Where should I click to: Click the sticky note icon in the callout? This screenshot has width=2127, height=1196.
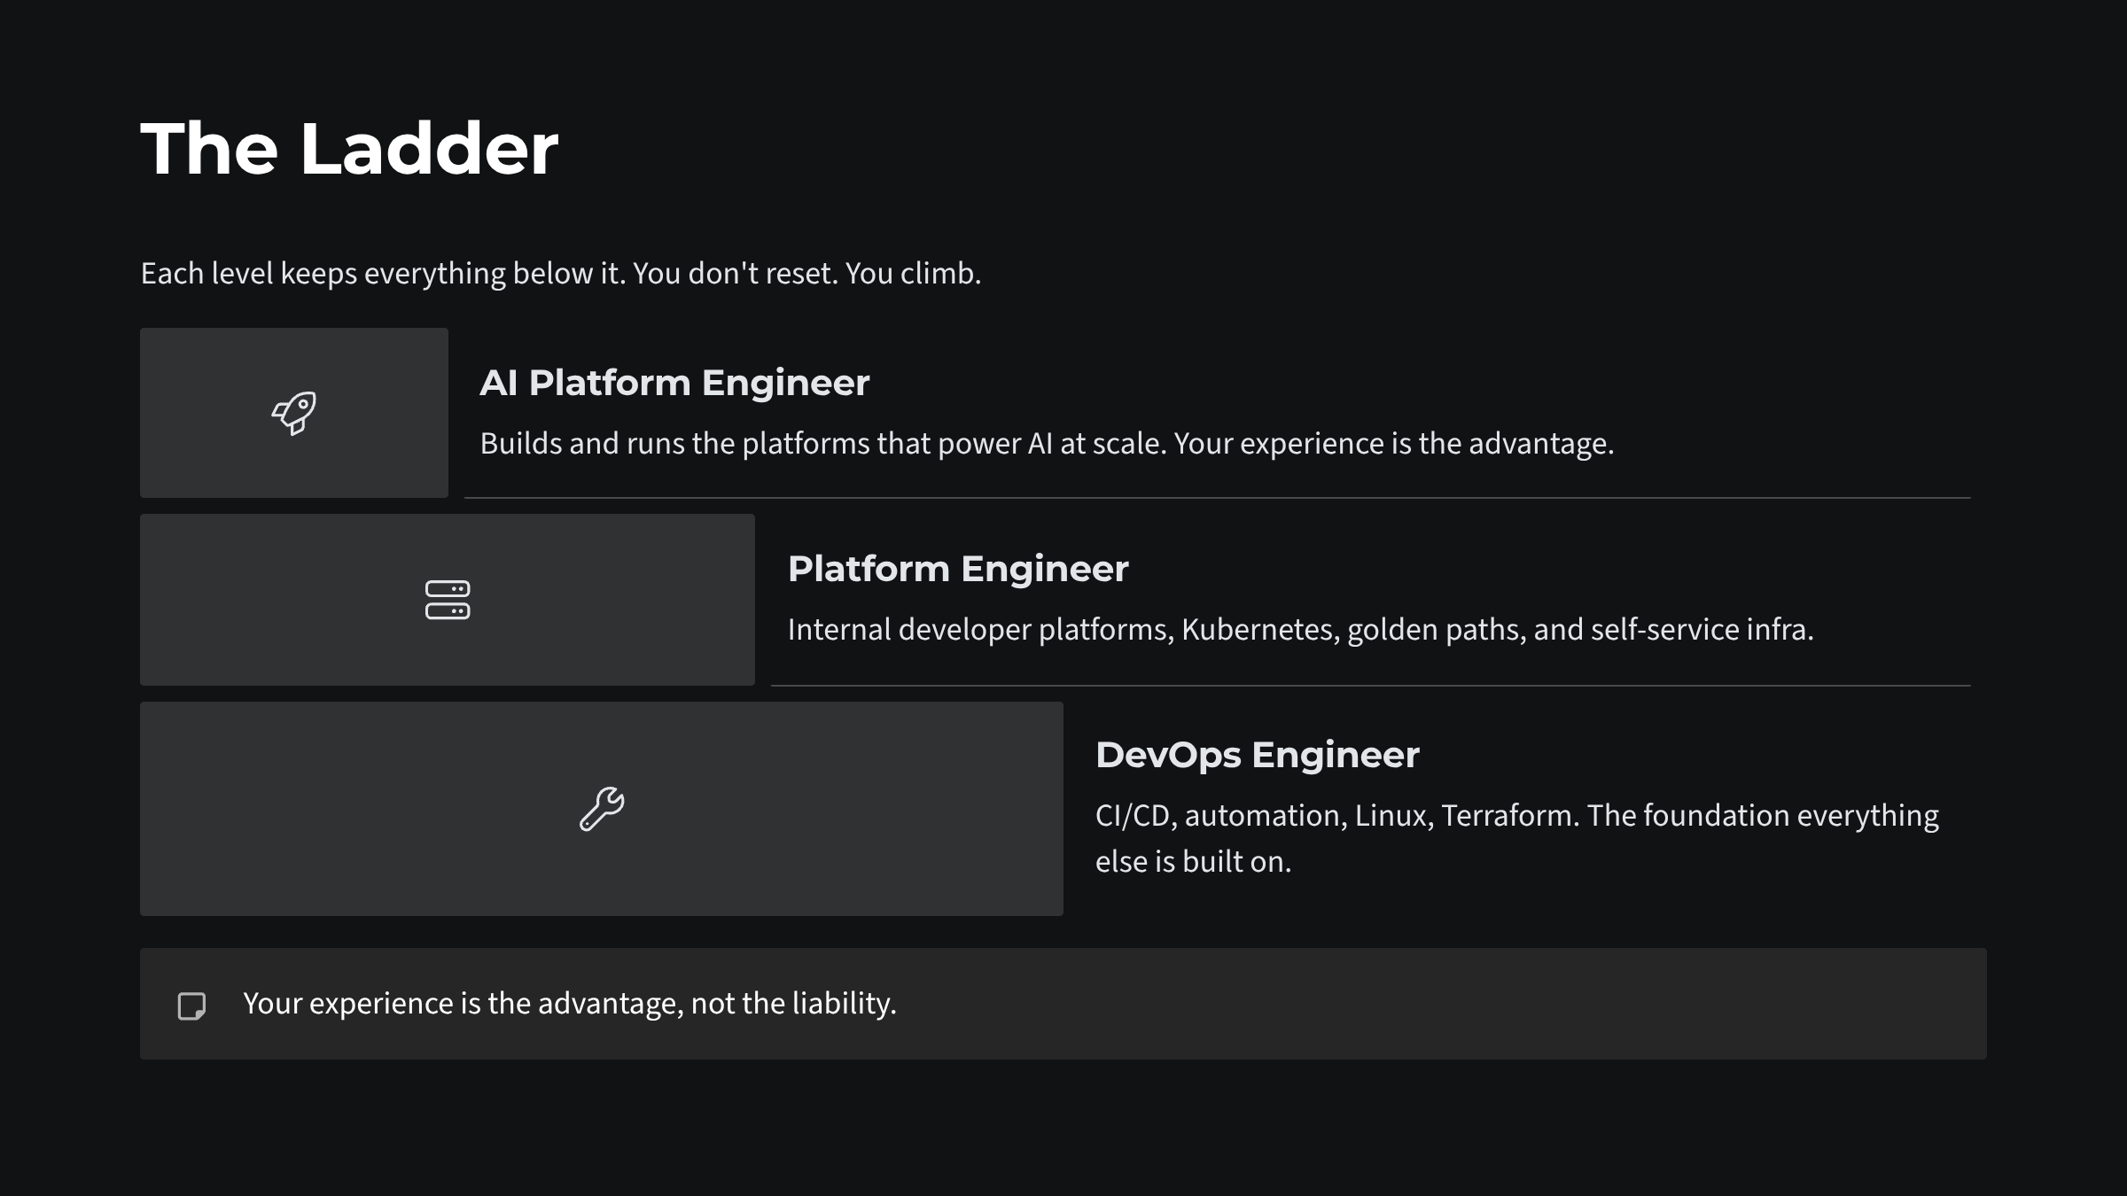[191, 1006]
